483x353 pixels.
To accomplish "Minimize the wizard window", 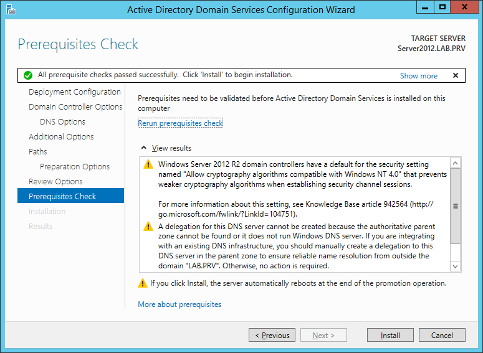I will tap(425, 7).
